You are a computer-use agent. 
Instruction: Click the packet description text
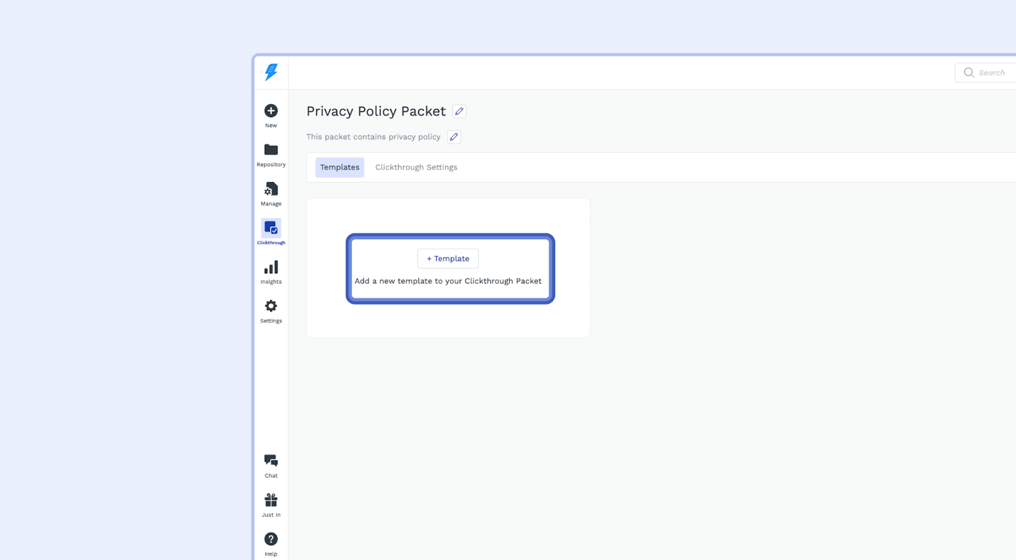coord(373,137)
